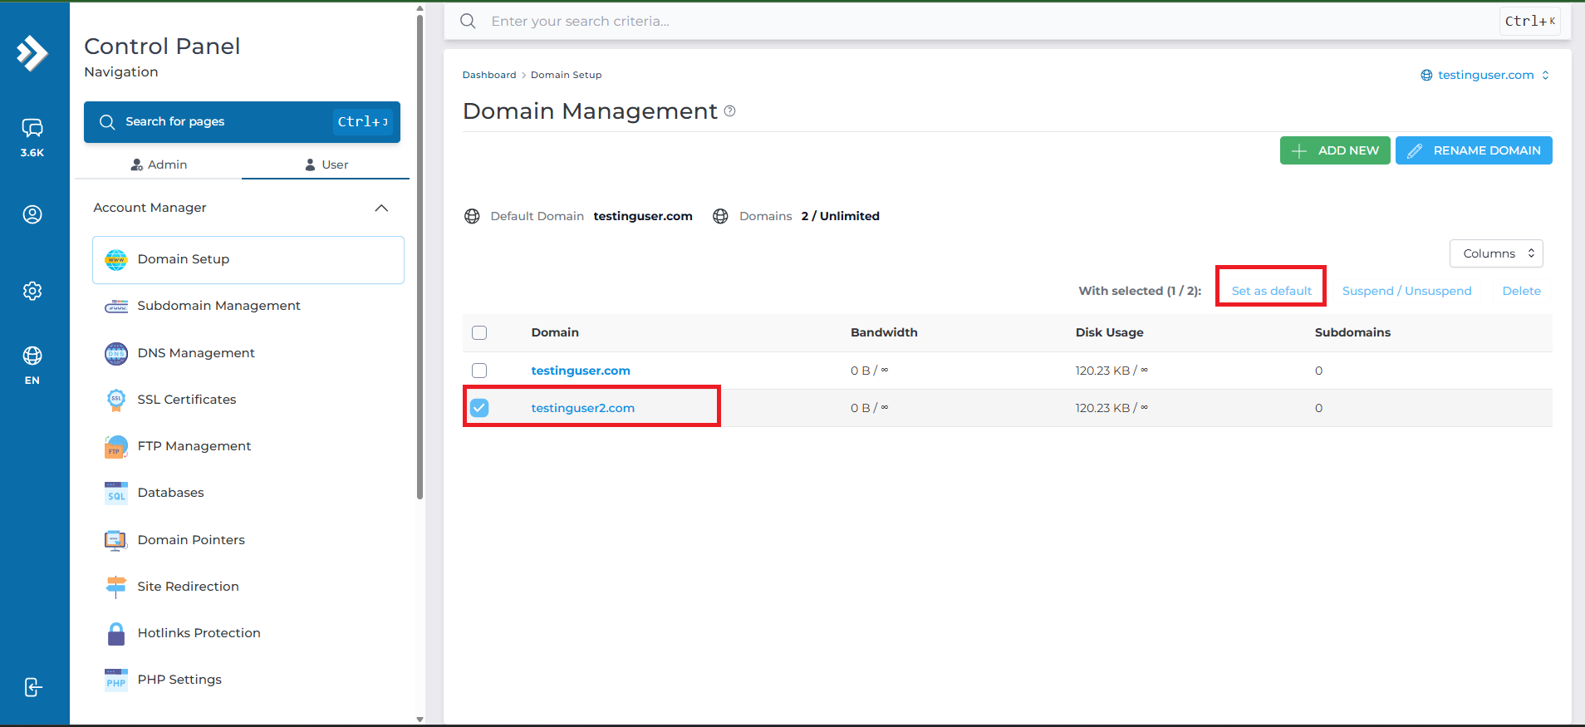The image size is (1585, 727).
Task: Check the testinguser.com row checkbox
Action: 479,371
